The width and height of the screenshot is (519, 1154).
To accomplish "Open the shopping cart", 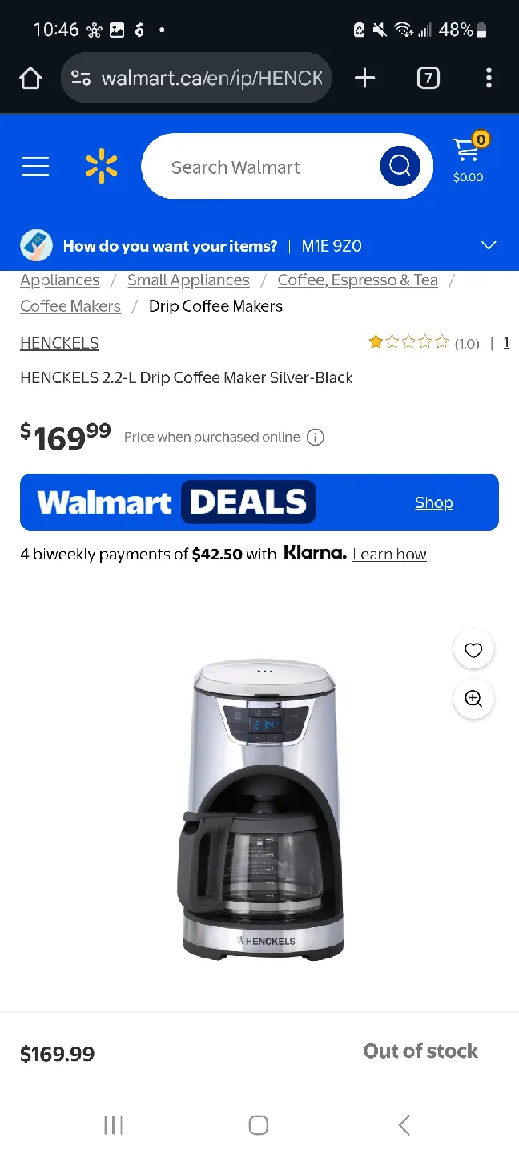I will pos(468,159).
